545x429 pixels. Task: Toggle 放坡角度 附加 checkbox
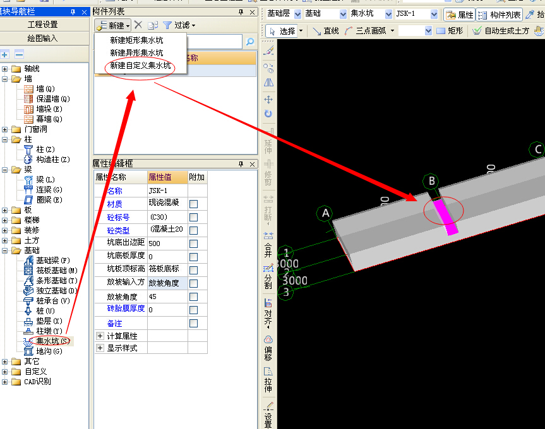[194, 297]
